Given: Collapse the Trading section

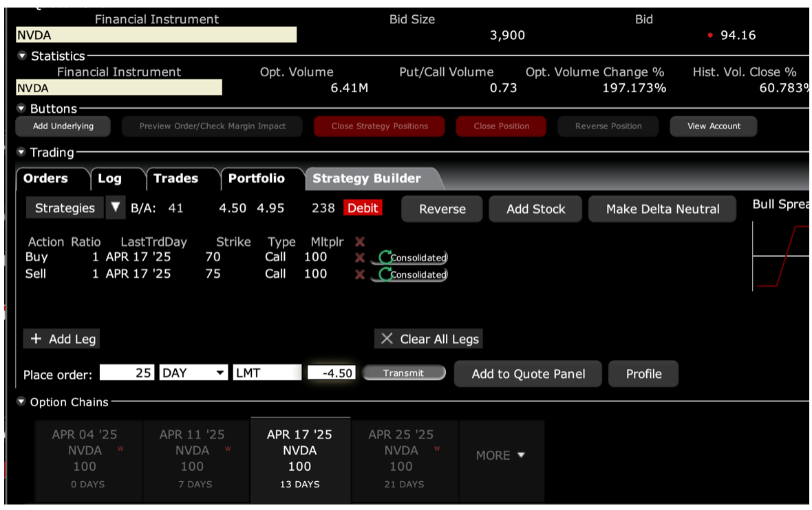Looking at the screenshot, I should click(21, 152).
